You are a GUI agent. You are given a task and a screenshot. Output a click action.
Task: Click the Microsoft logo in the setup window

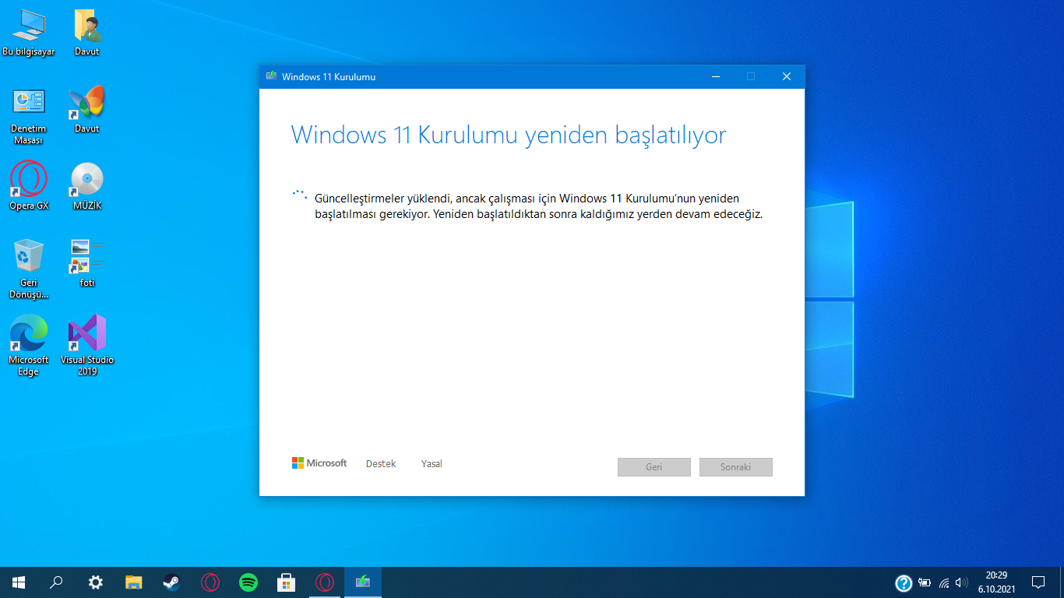click(319, 463)
